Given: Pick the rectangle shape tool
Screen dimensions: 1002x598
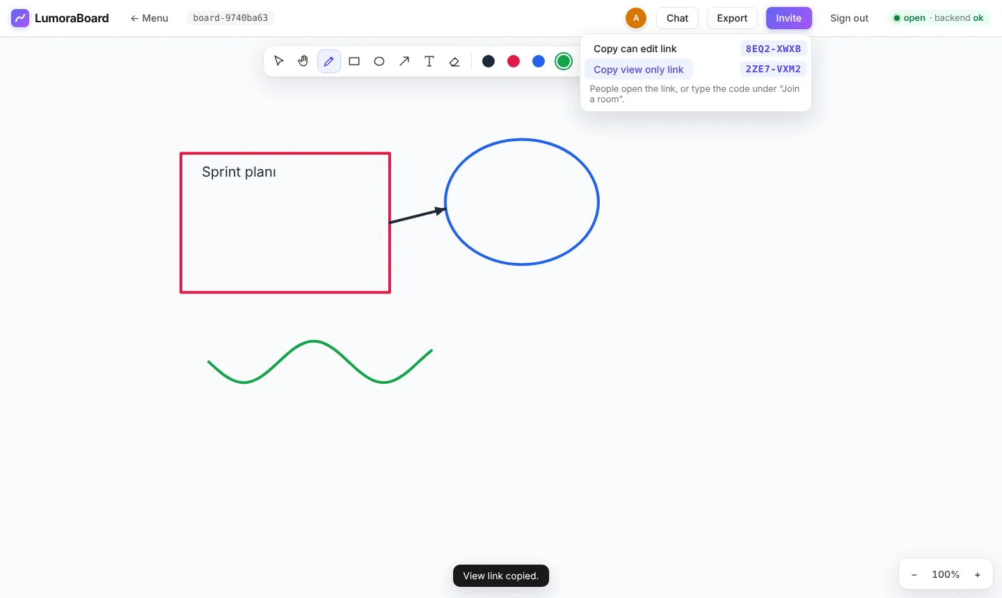Looking at the screenshot, I should [x=354, y=61].
